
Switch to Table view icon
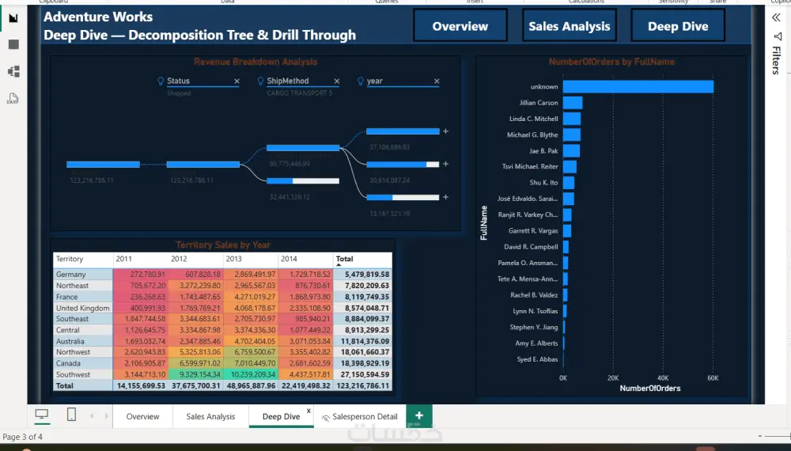tap(13, 44)
